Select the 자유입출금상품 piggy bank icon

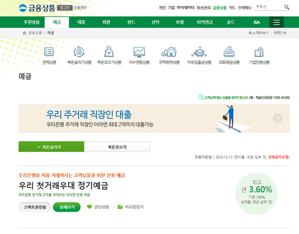coord(199,51)
